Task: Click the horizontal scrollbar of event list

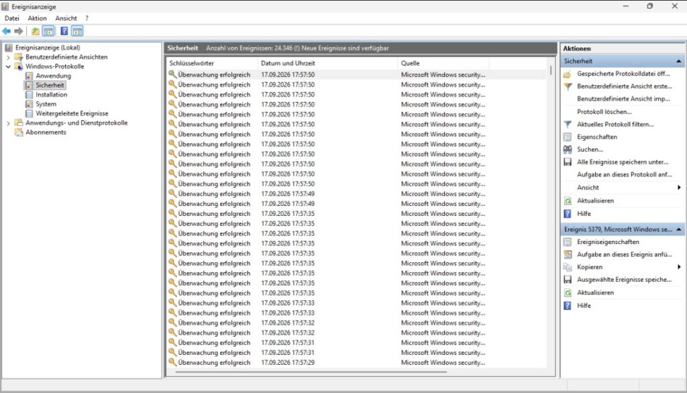Action: [x=311, y=372]
